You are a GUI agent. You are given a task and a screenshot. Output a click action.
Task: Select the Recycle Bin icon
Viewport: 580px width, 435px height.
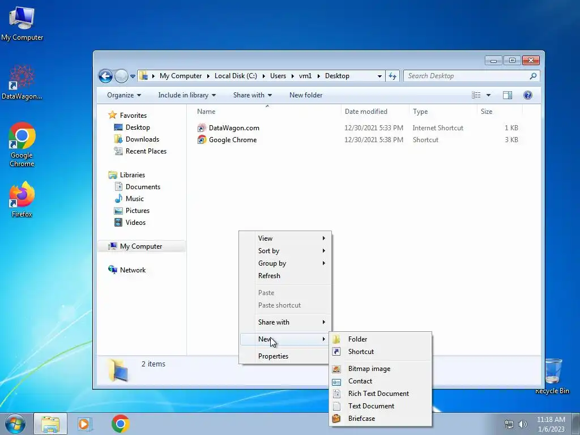click(x=552, y=376)
